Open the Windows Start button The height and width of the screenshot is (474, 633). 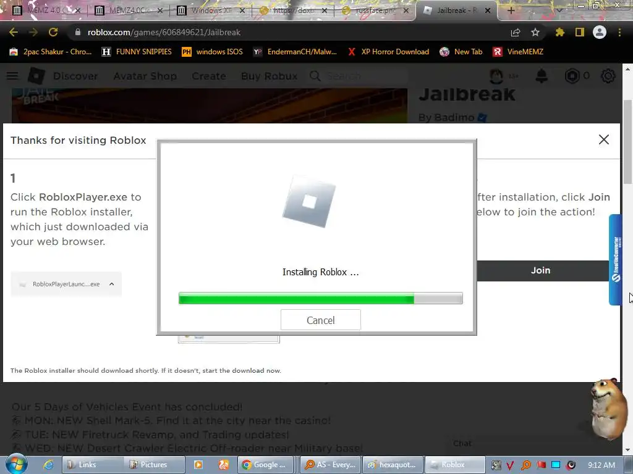pyautogui.click(x=16, y=464)
